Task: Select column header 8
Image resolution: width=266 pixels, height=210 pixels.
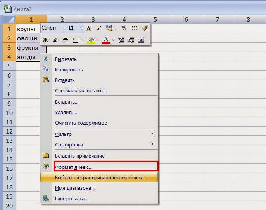Action: (x=248, y=19)
